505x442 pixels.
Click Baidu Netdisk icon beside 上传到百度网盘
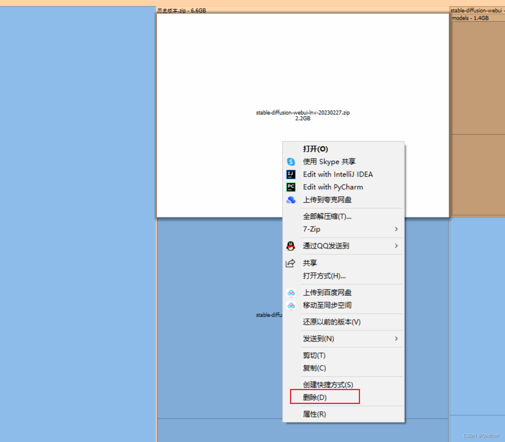[x=291, y=293]
